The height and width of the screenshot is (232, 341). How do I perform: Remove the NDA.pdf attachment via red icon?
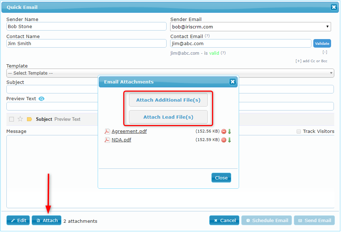224,140
